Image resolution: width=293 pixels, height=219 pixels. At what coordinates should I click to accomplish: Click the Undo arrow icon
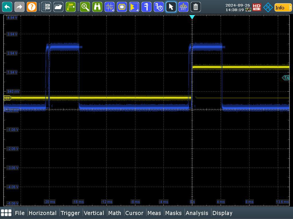pyautogui.click(x=7, y=7)
